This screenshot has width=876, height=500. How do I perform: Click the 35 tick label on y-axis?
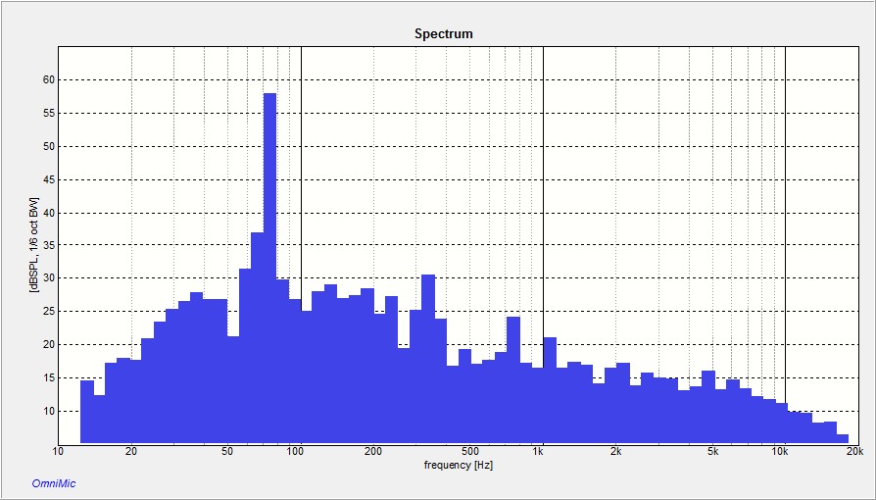(49, 246)
